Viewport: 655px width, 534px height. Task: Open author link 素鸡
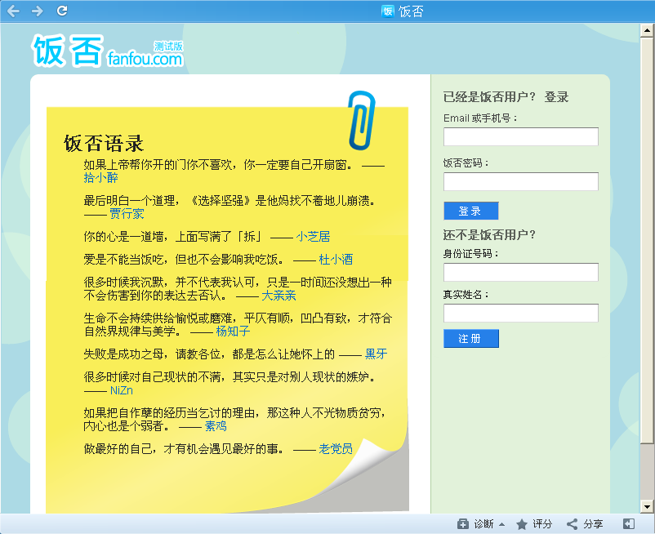point(216,426)
